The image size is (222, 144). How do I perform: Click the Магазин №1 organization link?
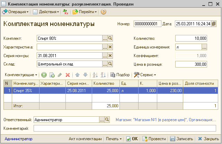[x=168, y=120]
